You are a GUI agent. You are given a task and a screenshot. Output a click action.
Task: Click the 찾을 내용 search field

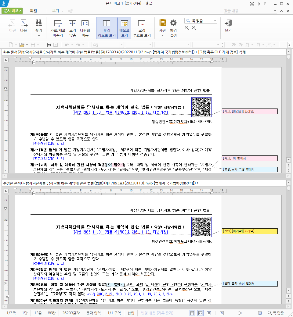(x=248, y=11)
